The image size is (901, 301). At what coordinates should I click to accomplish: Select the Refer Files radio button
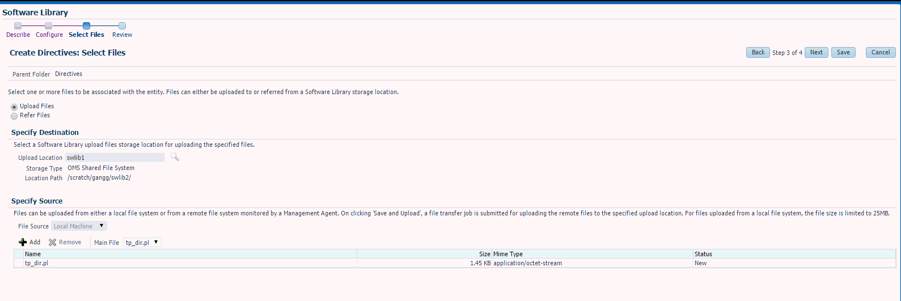pos(14,116)
